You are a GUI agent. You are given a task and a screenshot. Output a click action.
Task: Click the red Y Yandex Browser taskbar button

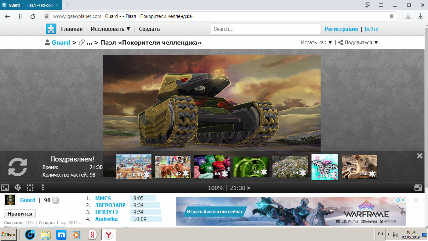109,235
